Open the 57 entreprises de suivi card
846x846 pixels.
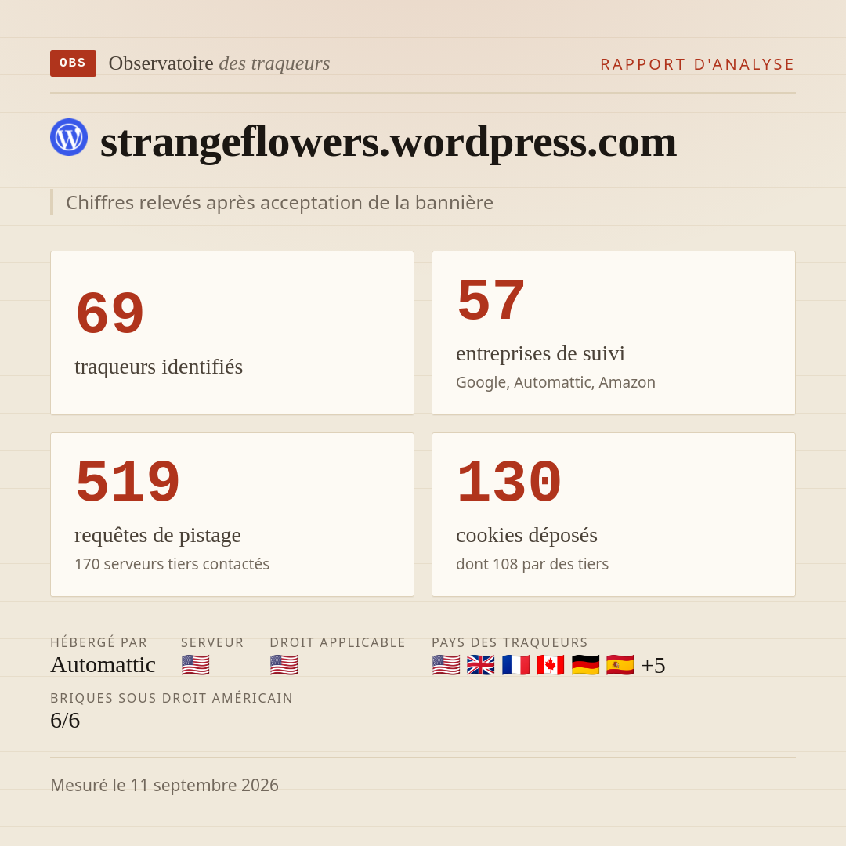tap(613, 333)
